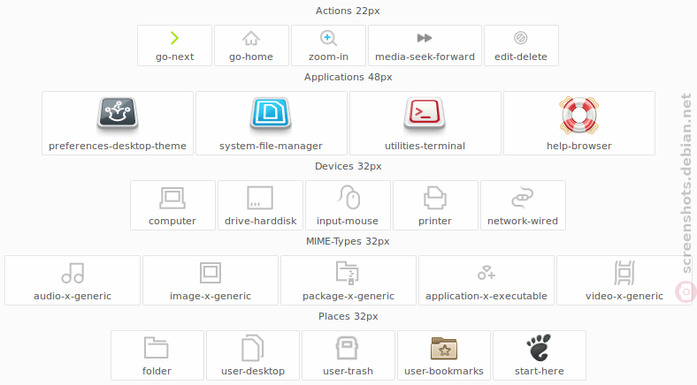Select the network-wired icon
The width and height of the screenshot is (697, 385).
point(522,198)
